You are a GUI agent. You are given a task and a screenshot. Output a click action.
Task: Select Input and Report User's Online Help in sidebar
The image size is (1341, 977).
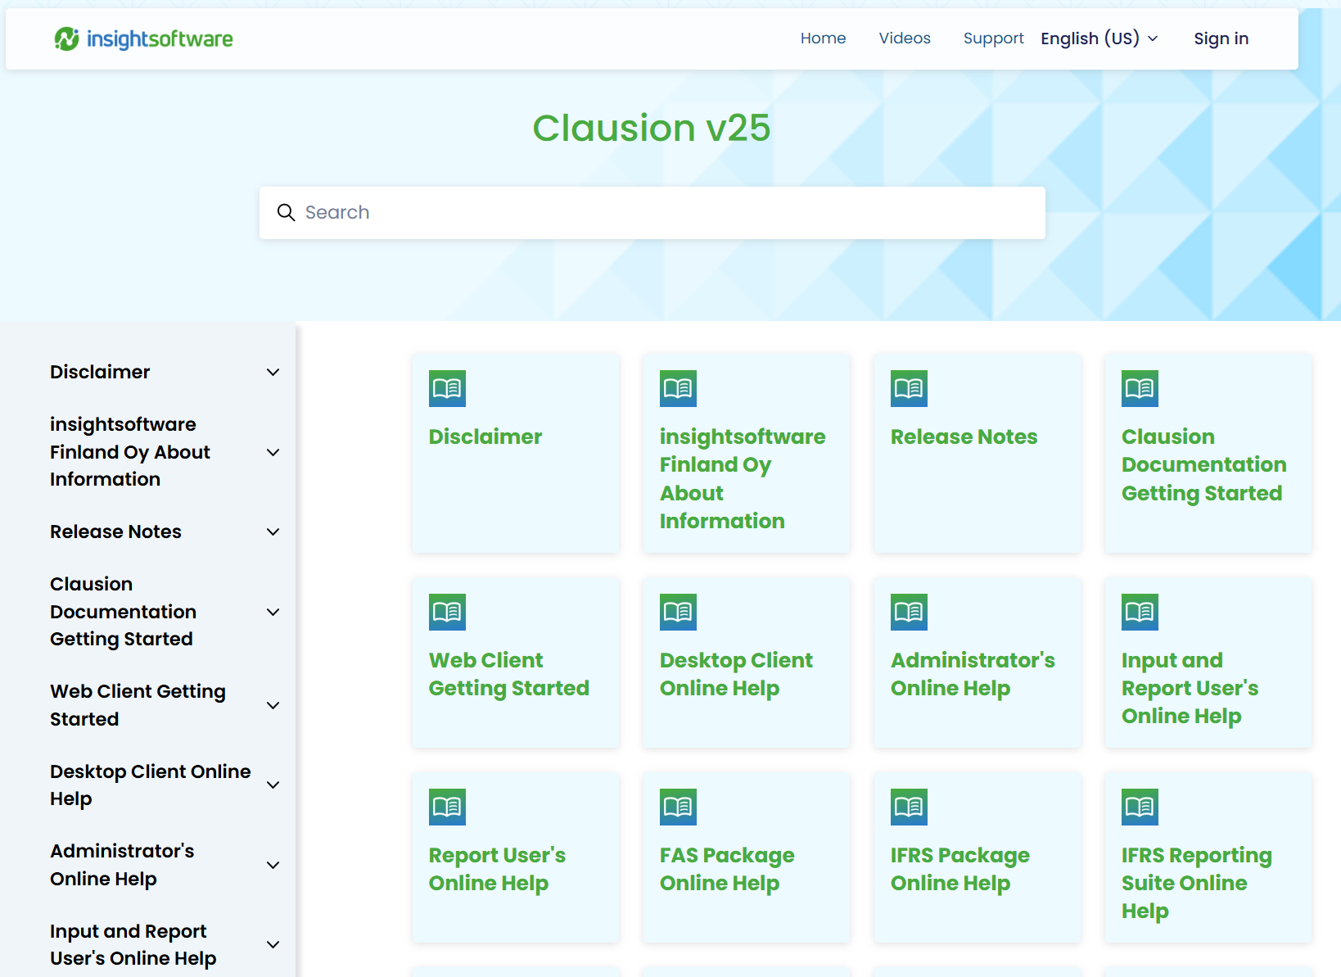133,944
